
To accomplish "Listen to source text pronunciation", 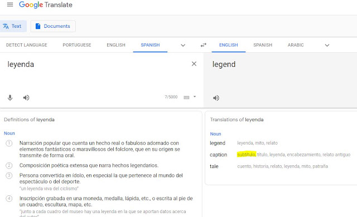I will 26,97.
